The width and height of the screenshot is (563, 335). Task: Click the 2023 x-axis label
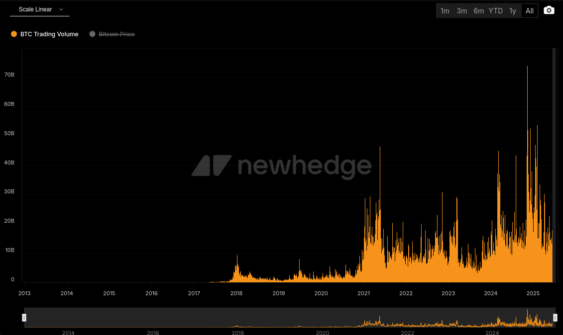pyautogui.click(x=449, y=293)
